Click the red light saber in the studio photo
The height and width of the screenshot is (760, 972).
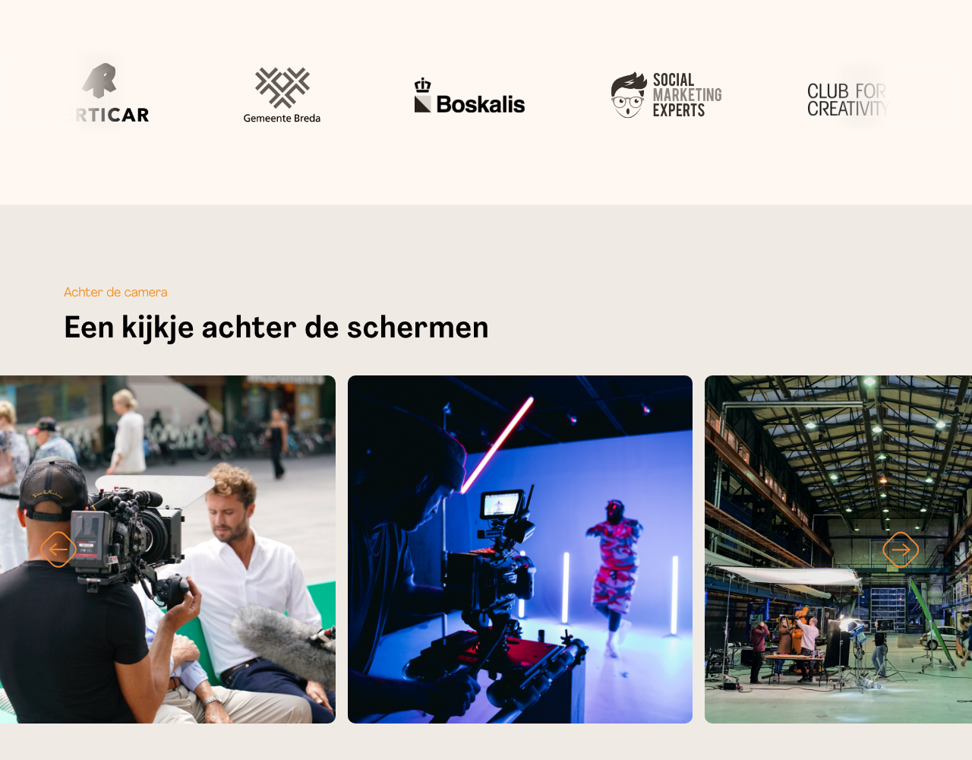pos(497,445)
